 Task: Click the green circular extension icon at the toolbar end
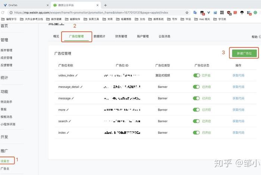pos(255,13)
